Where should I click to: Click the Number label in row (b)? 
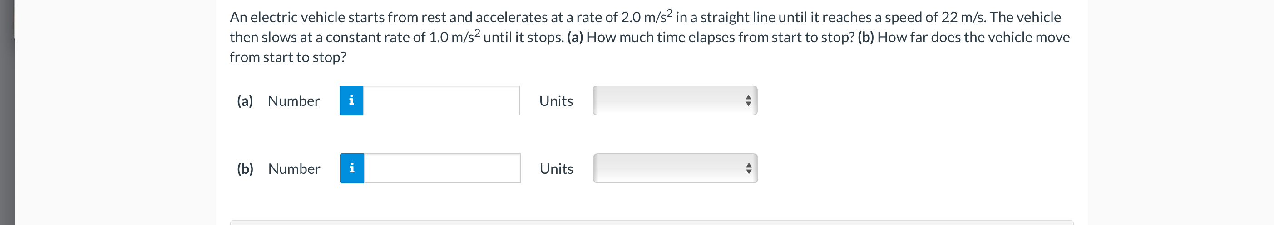(294, 169)
